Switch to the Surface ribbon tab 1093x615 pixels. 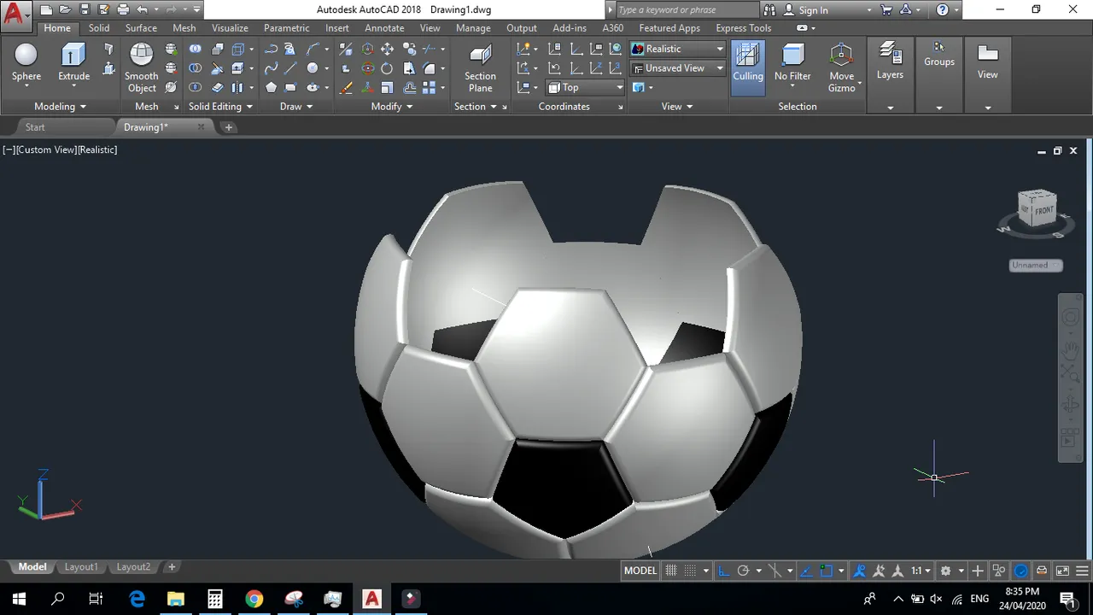click(141, 28)
